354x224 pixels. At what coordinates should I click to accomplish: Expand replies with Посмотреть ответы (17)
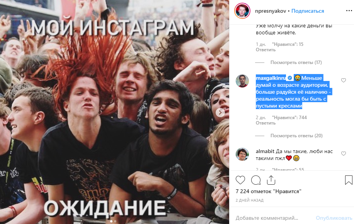pos(296,62)
